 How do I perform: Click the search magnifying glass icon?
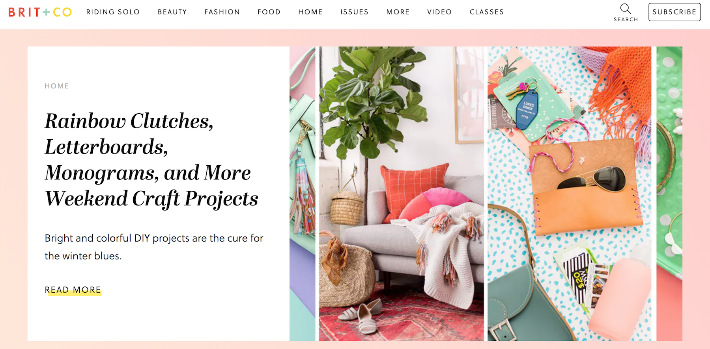point(626,9)
